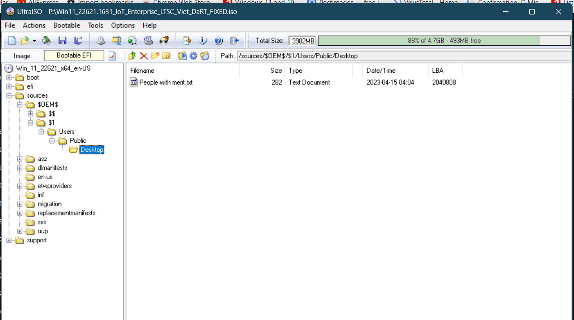Click the 88% of 4.7GB capacity bar
The height and width of the screenshot is (320, 574).
444,41
